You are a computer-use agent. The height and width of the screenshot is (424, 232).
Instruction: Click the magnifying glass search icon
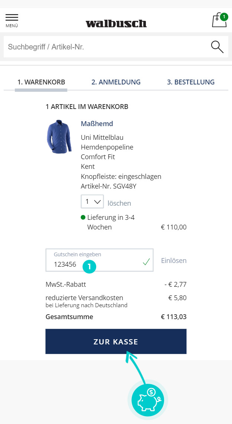point(217,47)
